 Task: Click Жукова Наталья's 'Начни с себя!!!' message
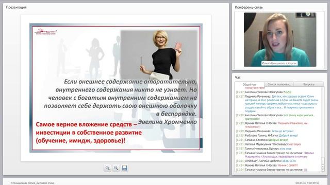(x=288, y=165)
